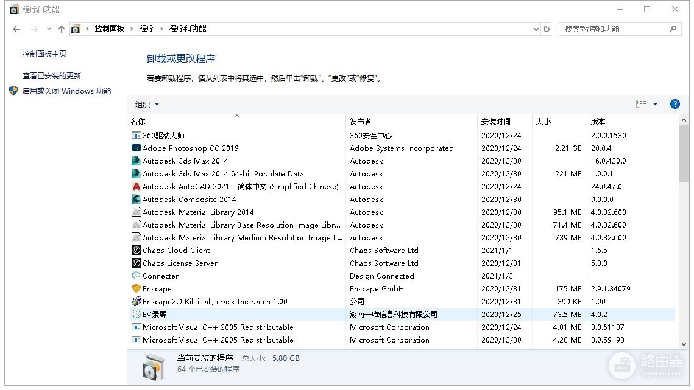Click Visual C++ 2005 icon, version 8.0.61187
The image size is (694, 390).
[136, 327]
